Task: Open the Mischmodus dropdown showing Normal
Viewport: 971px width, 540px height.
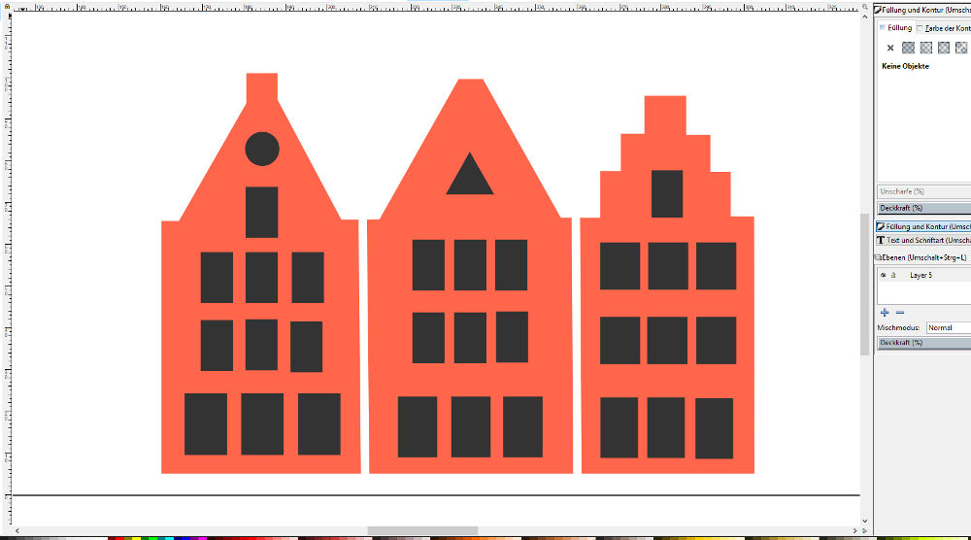Action: click(949, 327)
